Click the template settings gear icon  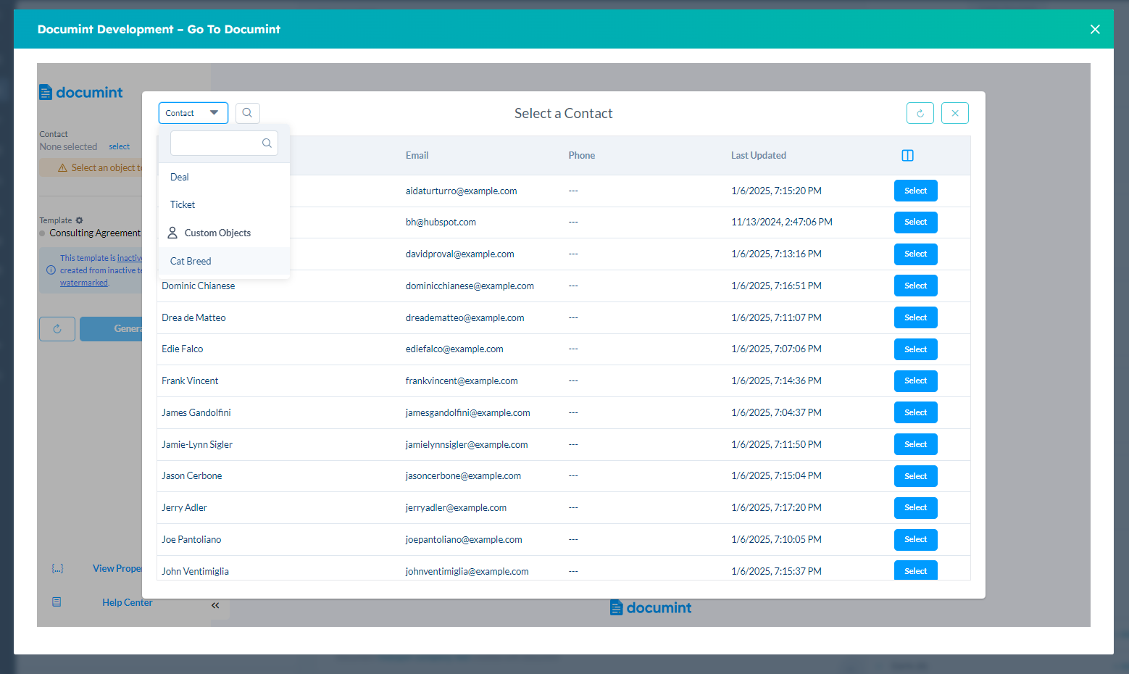[x=80, y=220]
